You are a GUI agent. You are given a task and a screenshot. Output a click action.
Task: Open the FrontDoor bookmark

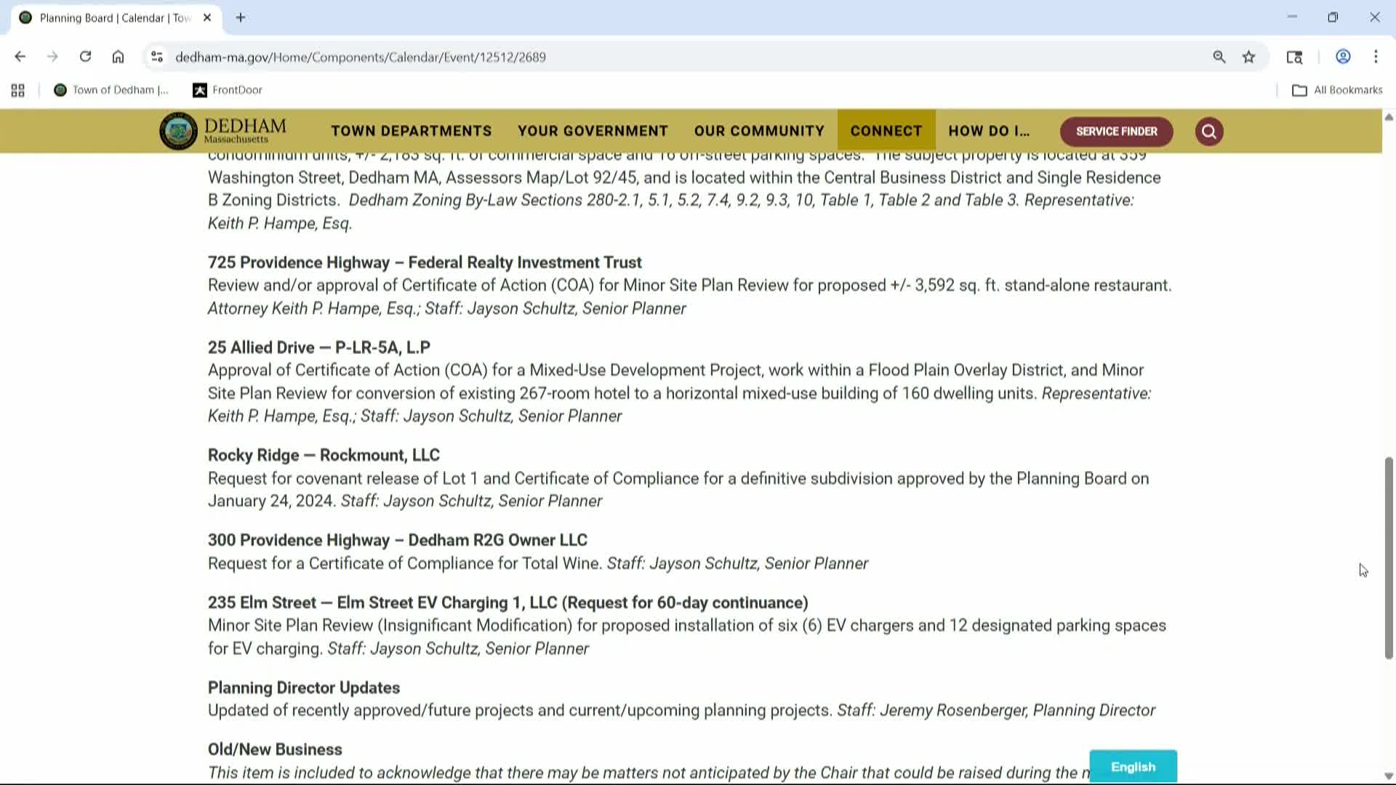click(x=226, y=89)
